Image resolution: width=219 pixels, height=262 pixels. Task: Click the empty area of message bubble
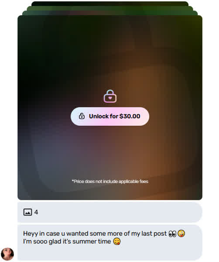tap(110, 253)
